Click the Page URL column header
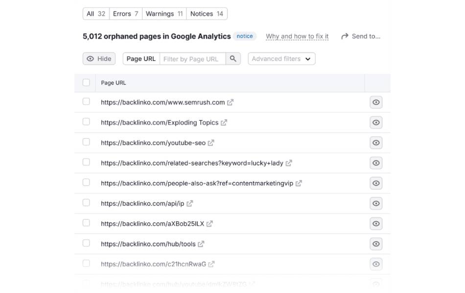The width and height of the screenshot is (465, 293). (x=113, y=83)
